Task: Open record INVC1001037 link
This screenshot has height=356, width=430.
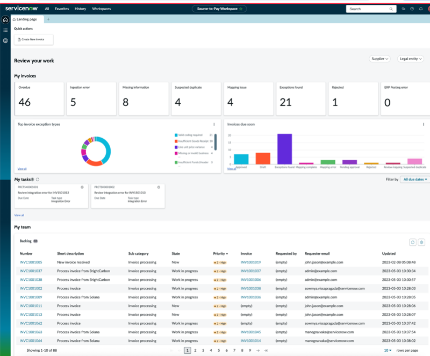Action: tap(31, 271)
